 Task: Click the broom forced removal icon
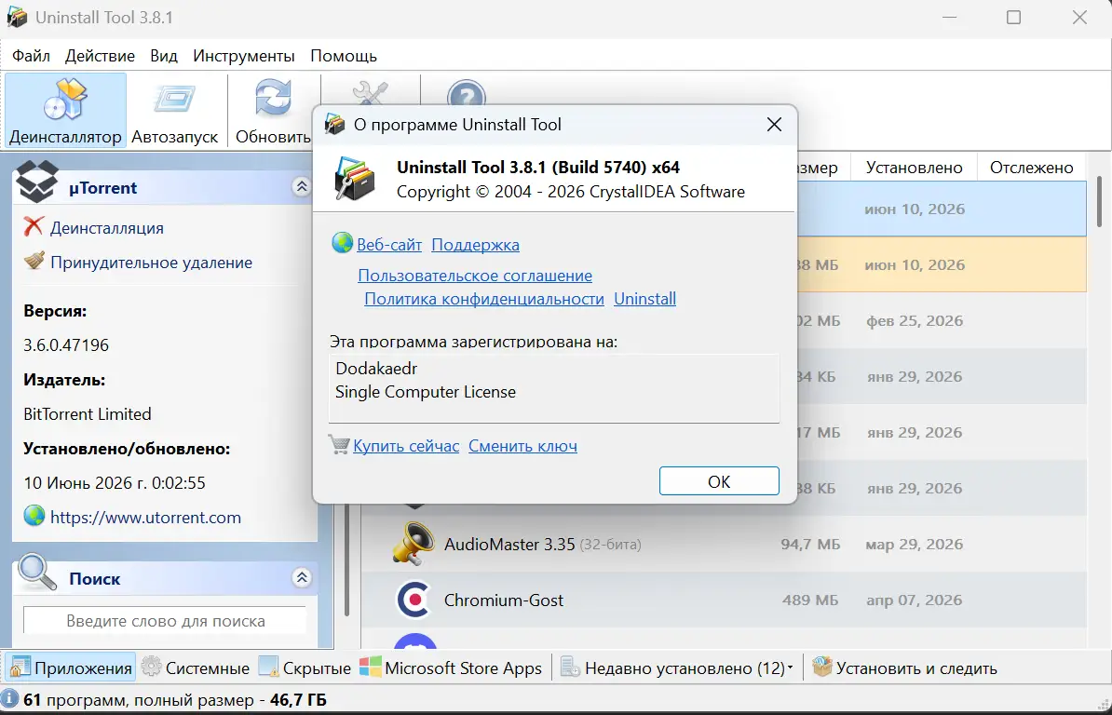(x=34, y=261)
